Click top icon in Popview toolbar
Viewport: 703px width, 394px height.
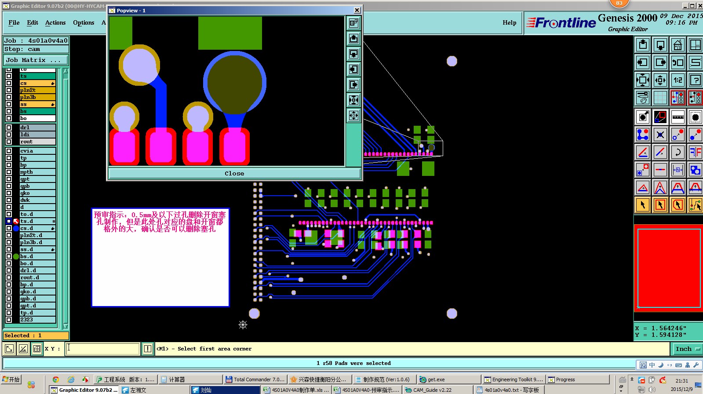click(x=353, y=23)
